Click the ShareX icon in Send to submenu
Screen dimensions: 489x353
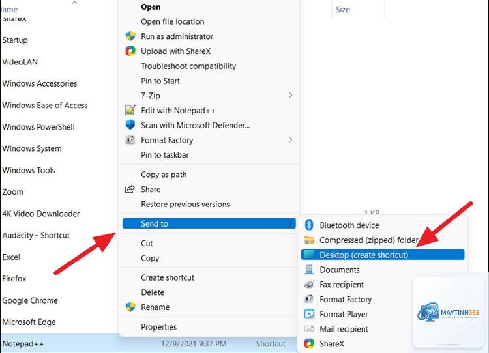[x=309, y=343]
